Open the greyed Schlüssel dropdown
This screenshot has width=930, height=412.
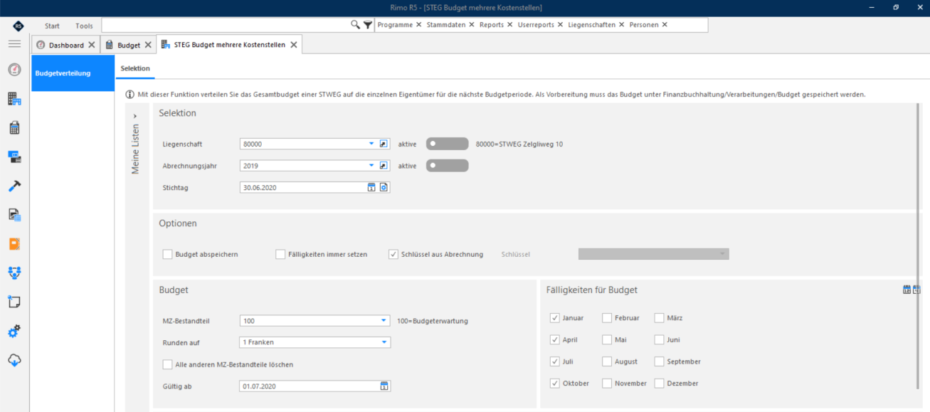(654, 254)
